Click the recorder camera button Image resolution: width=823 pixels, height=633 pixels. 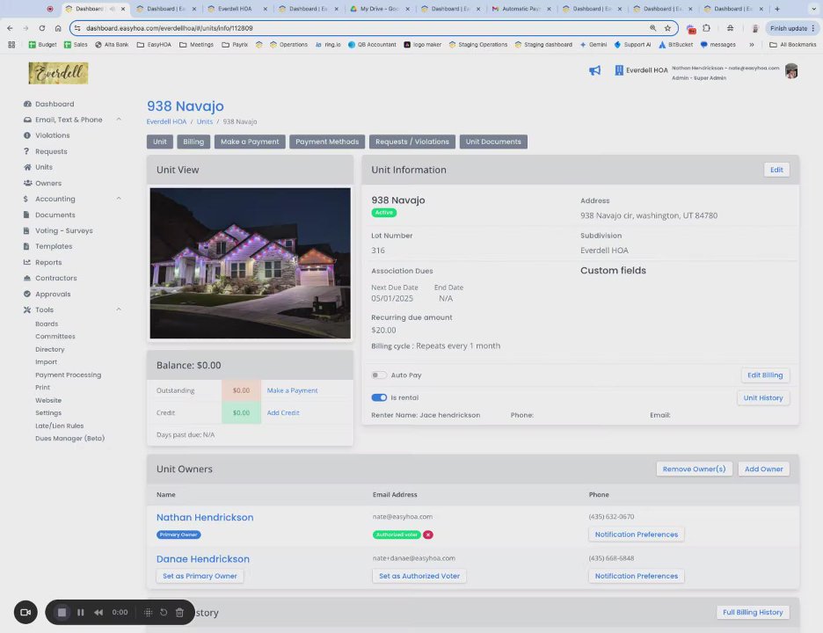(25, 613)
